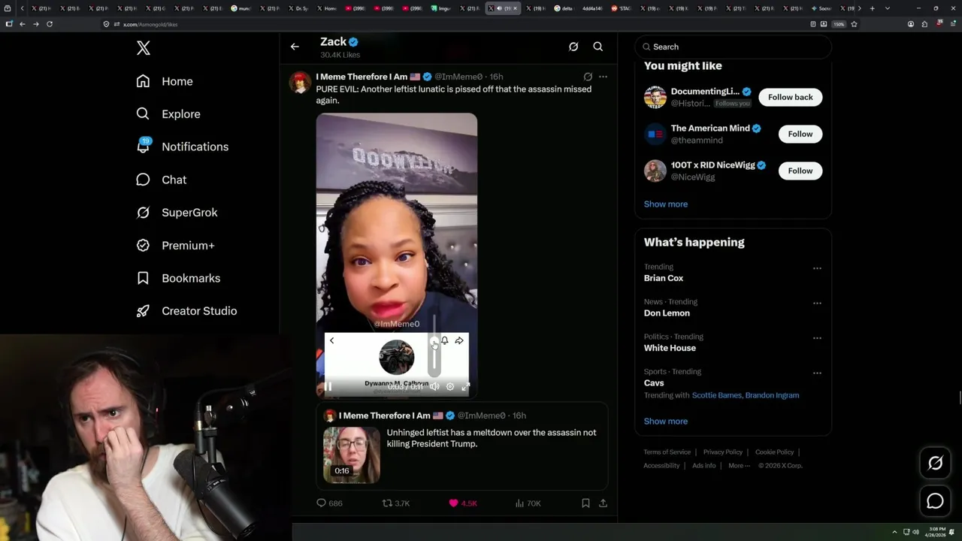Open the I Meme Therefore I Am avatar
Screen dimensions: 962x541
(301, 83)
